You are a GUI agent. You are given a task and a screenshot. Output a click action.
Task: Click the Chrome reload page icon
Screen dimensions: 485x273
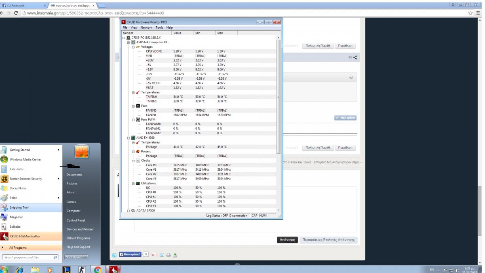pos(16,13)
